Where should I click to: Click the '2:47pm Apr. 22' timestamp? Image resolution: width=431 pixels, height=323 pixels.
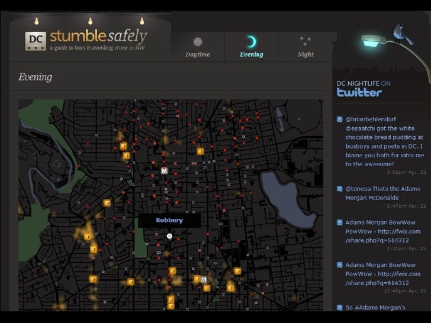(406, 206)
